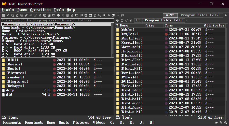
Task: Click the recently used folders input field
Action: pyautogui.click(x=57, y=20)
